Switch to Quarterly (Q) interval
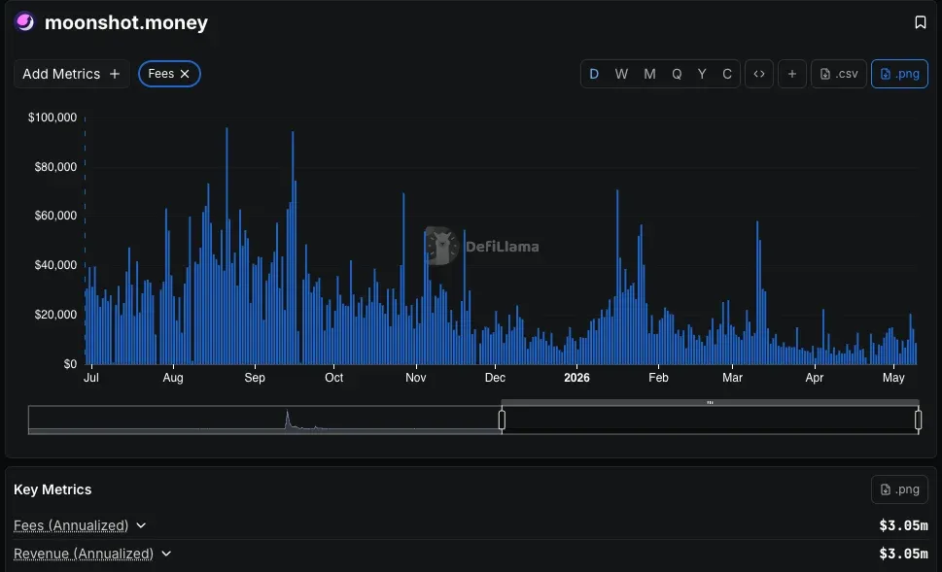Viewport: 942px width, 572px height. coord(677,74)
